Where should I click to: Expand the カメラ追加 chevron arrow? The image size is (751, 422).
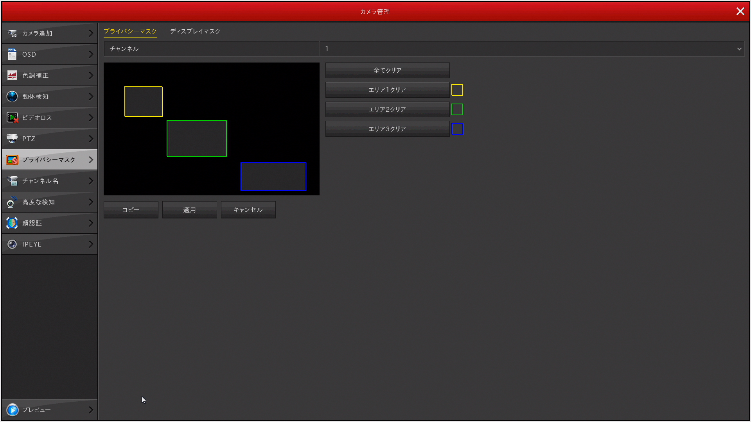(91, 33)
